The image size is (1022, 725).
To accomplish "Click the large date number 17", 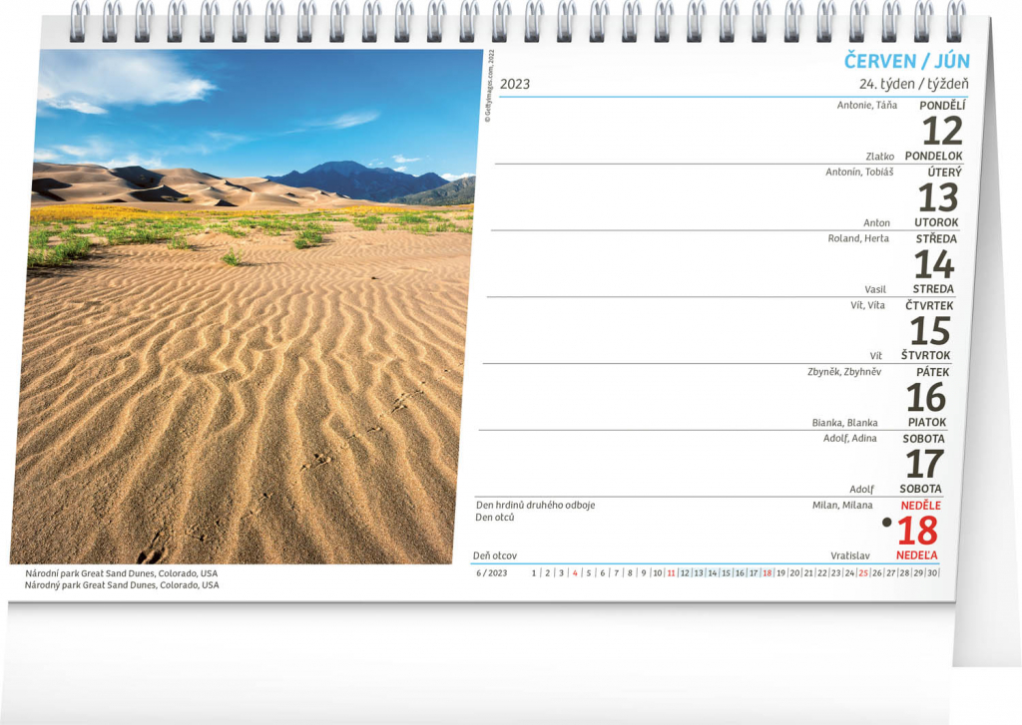I will (924, 464).
